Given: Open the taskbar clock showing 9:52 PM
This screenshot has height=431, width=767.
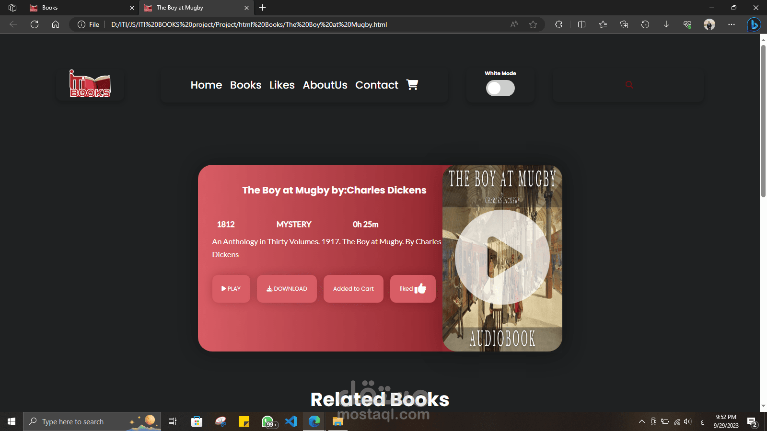Looking at the screenshot, I should pos(726,421).
